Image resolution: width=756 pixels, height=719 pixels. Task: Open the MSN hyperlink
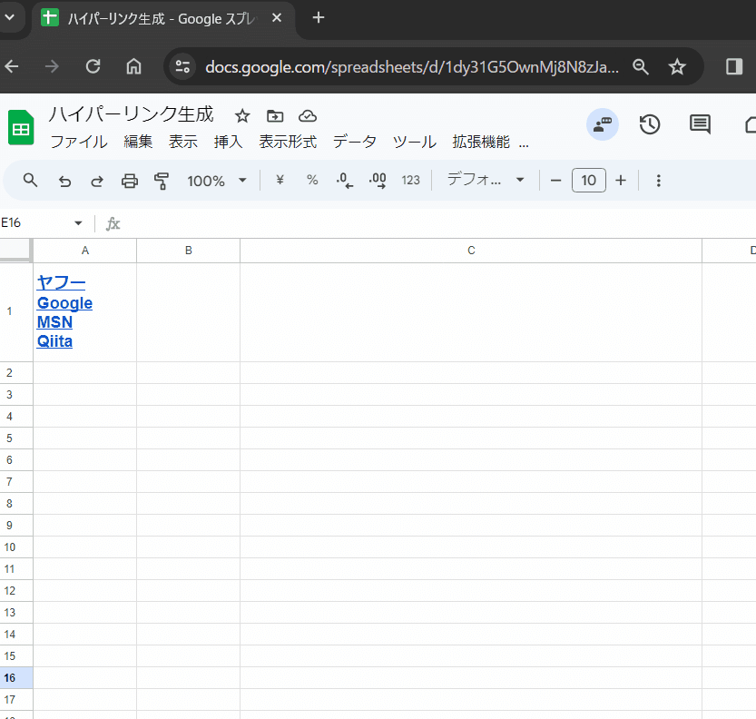click(54, 322)
